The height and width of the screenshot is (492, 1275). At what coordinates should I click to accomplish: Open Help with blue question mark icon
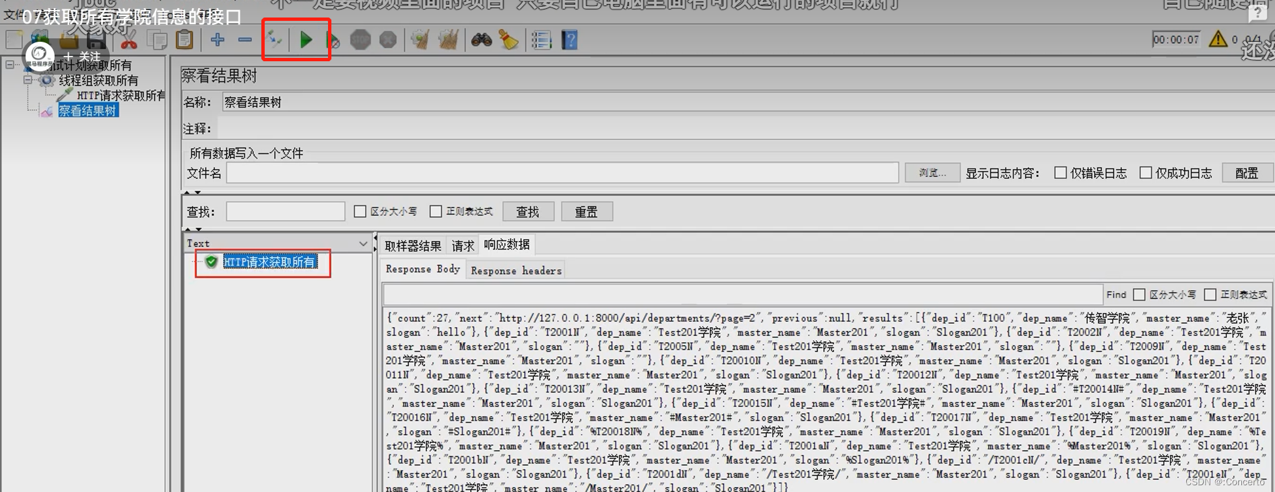(570, 40)
